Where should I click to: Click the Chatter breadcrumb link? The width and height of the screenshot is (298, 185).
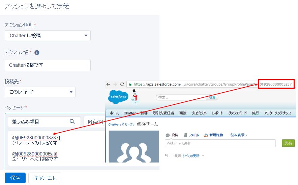[x=114, y=125]
